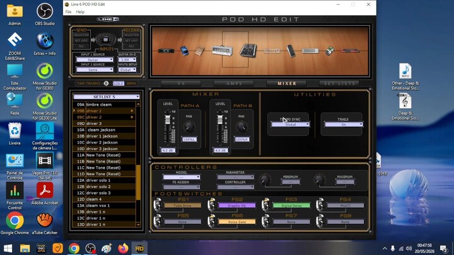The width and height of the screenshot is (454, 255).
Task: Select the red rack unit at chain end
Action: (350, 51)
